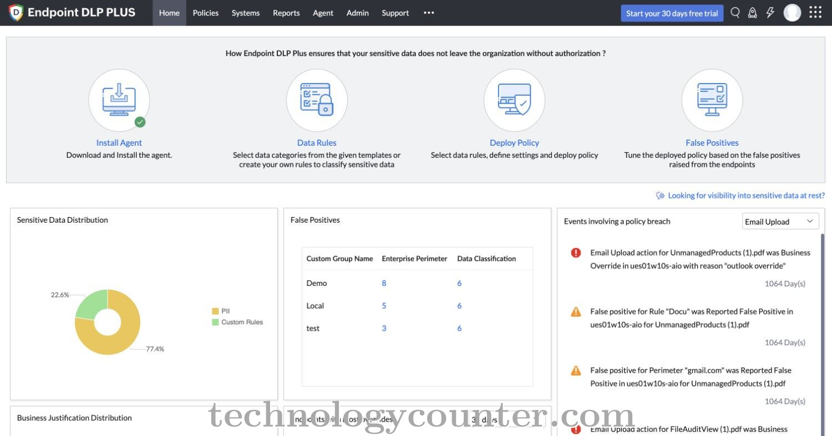Switch to the Home tab
This screenshot has width=832, height=436.
point(169,13)
